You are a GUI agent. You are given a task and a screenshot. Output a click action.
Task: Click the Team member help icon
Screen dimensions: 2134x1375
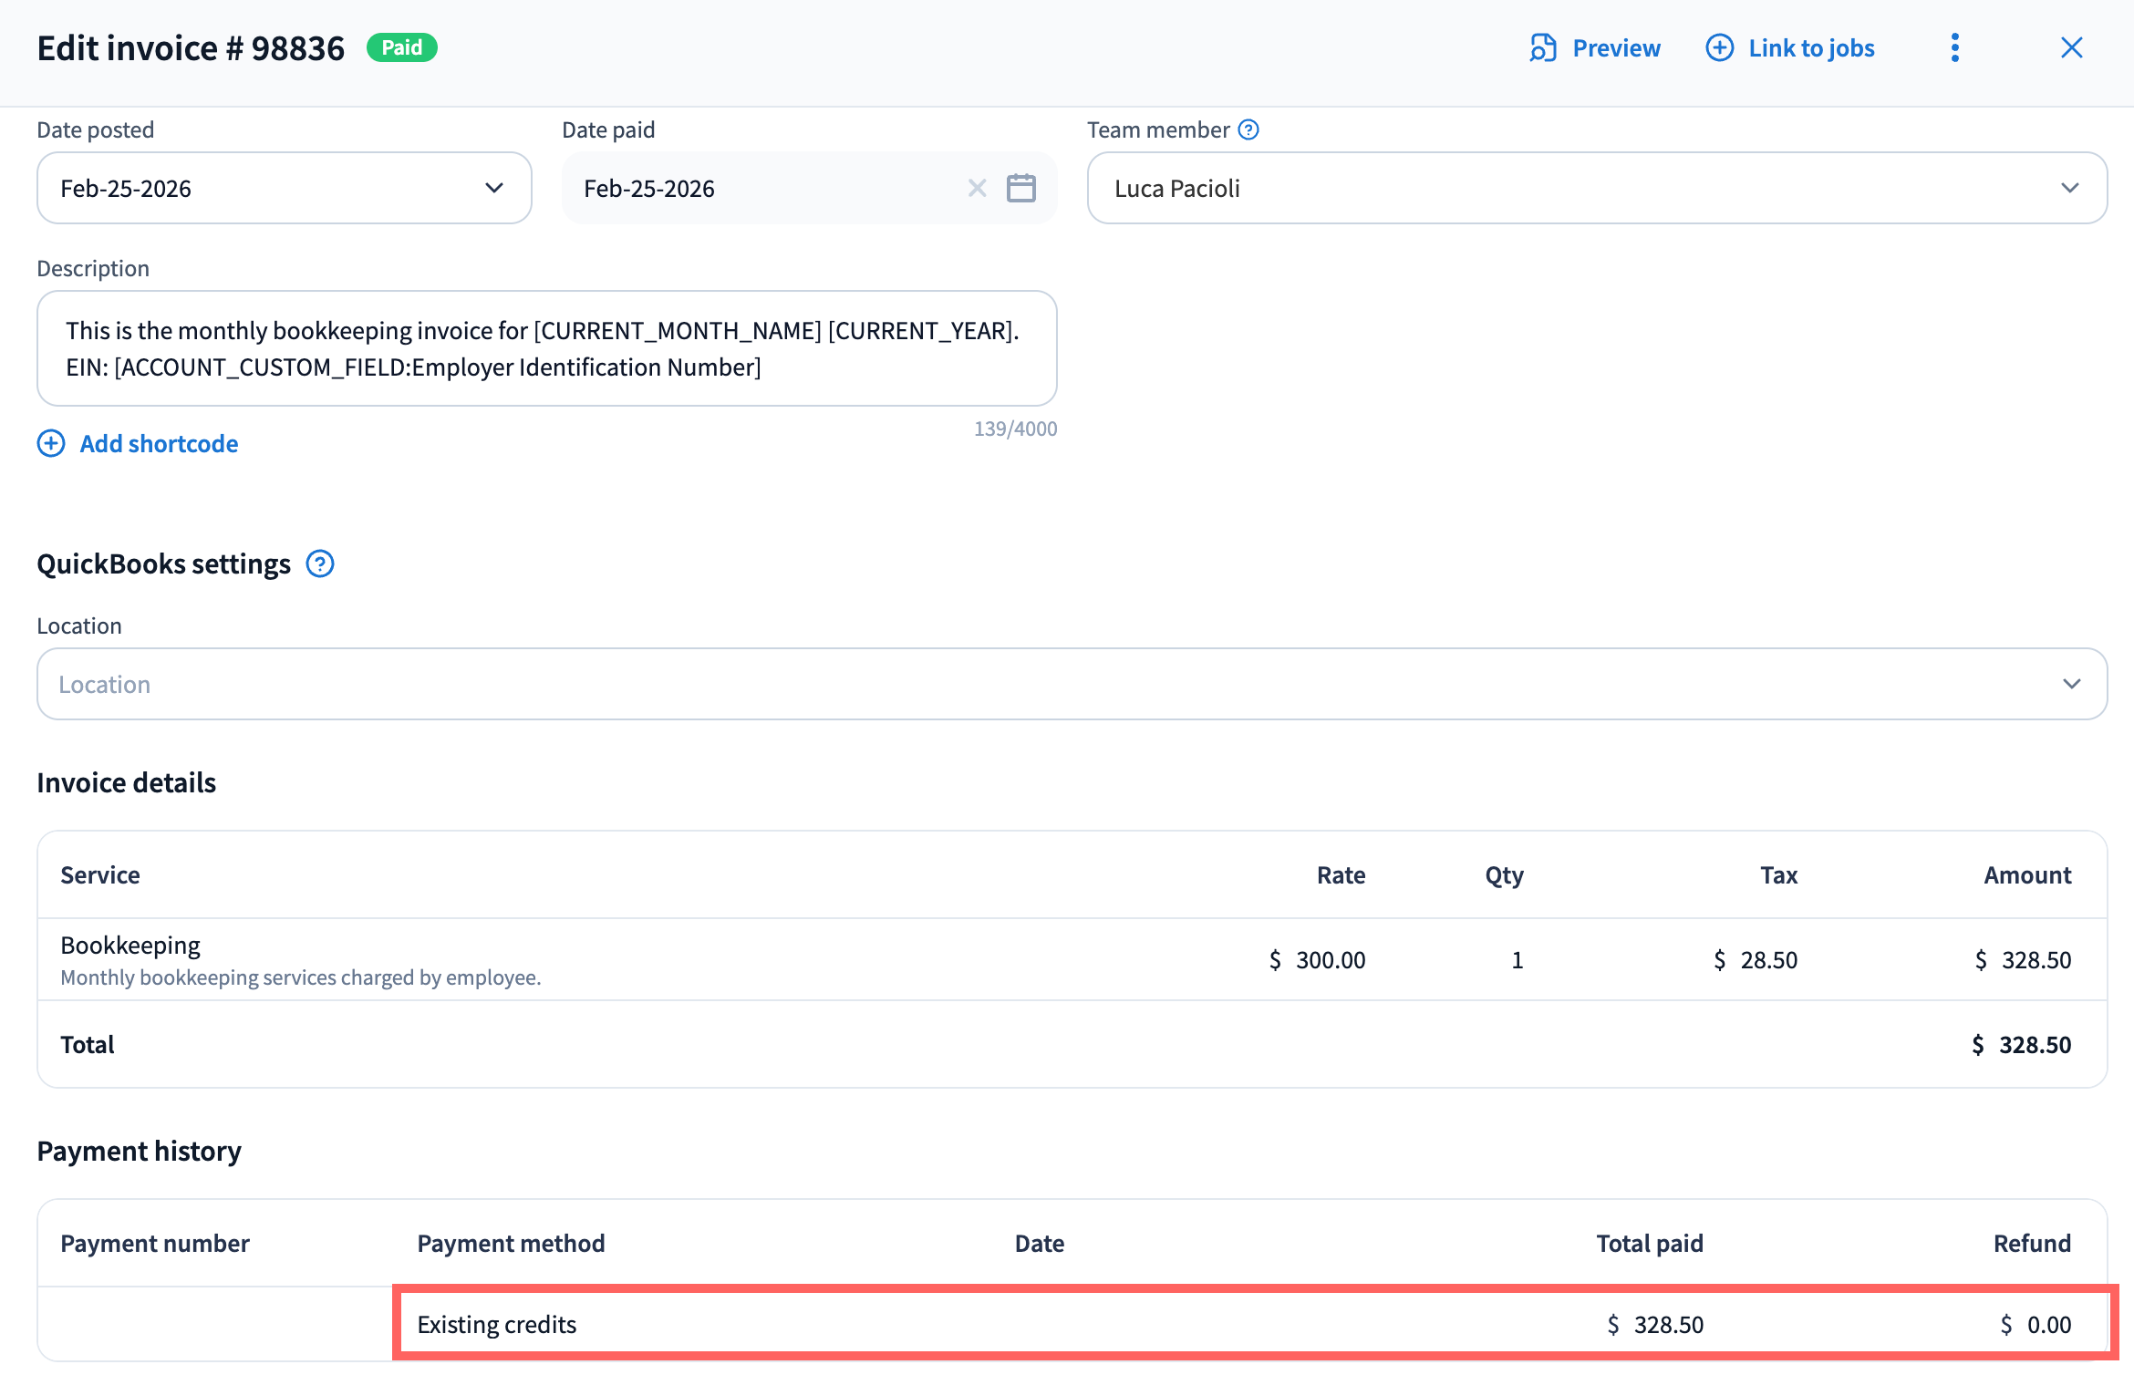coord(1248,129)
